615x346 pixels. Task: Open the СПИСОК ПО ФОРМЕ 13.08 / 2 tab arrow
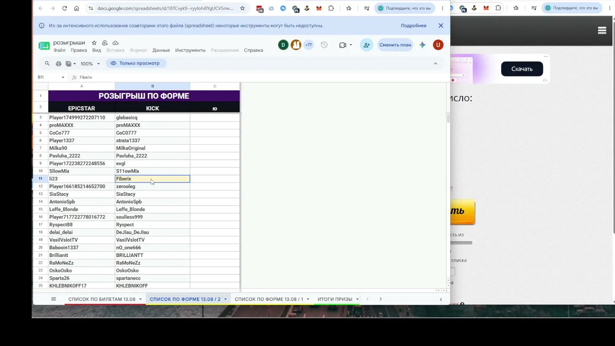[225, 299]
